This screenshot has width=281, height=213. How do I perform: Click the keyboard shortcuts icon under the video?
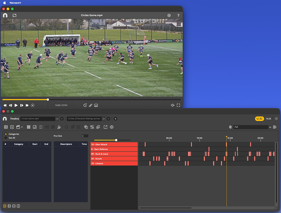[96, 105]
